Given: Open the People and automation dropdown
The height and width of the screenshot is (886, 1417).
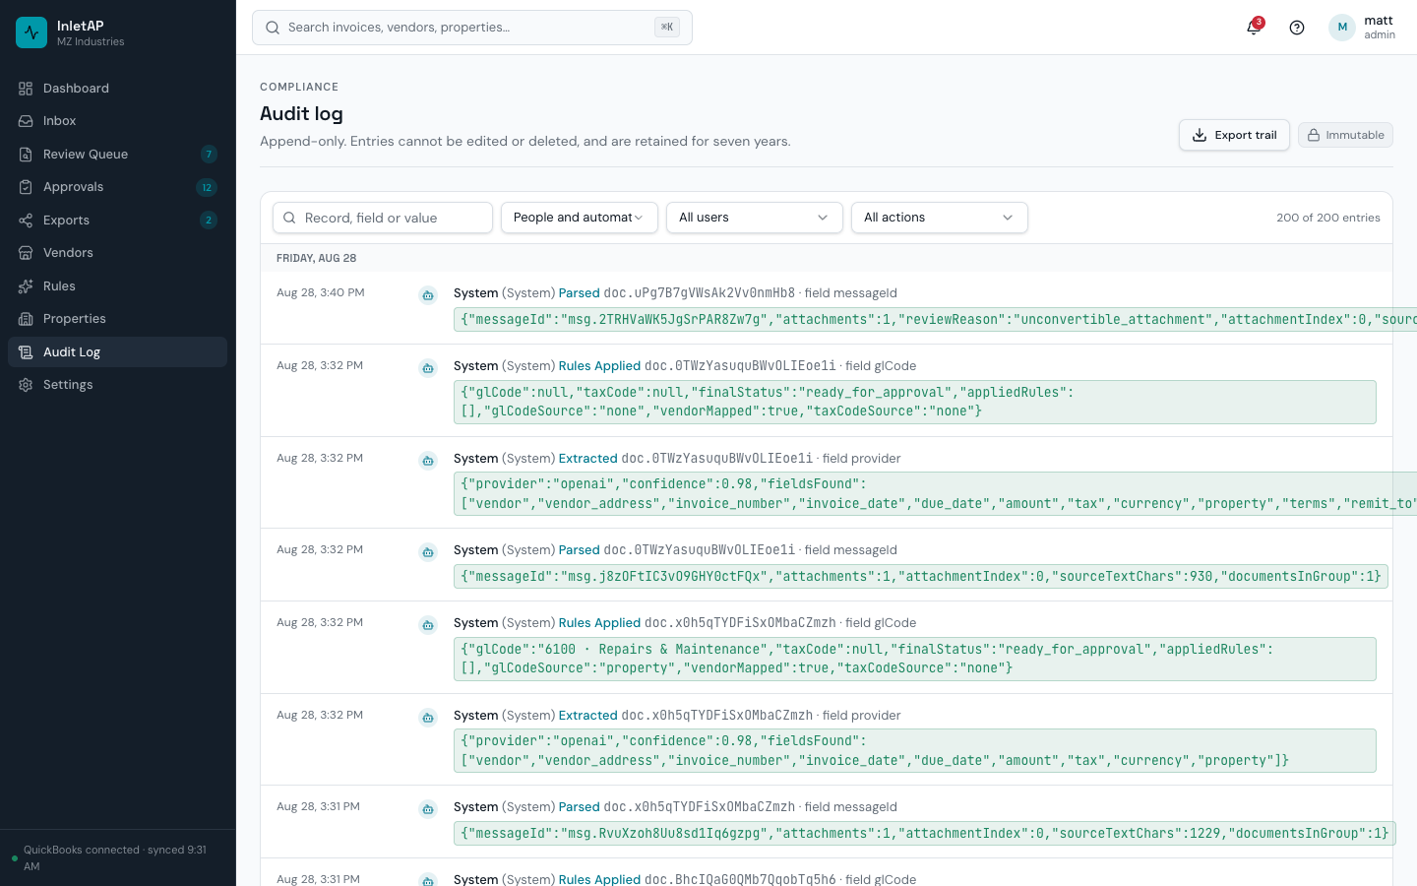Looking at the screenshot, I should (579, 218).
